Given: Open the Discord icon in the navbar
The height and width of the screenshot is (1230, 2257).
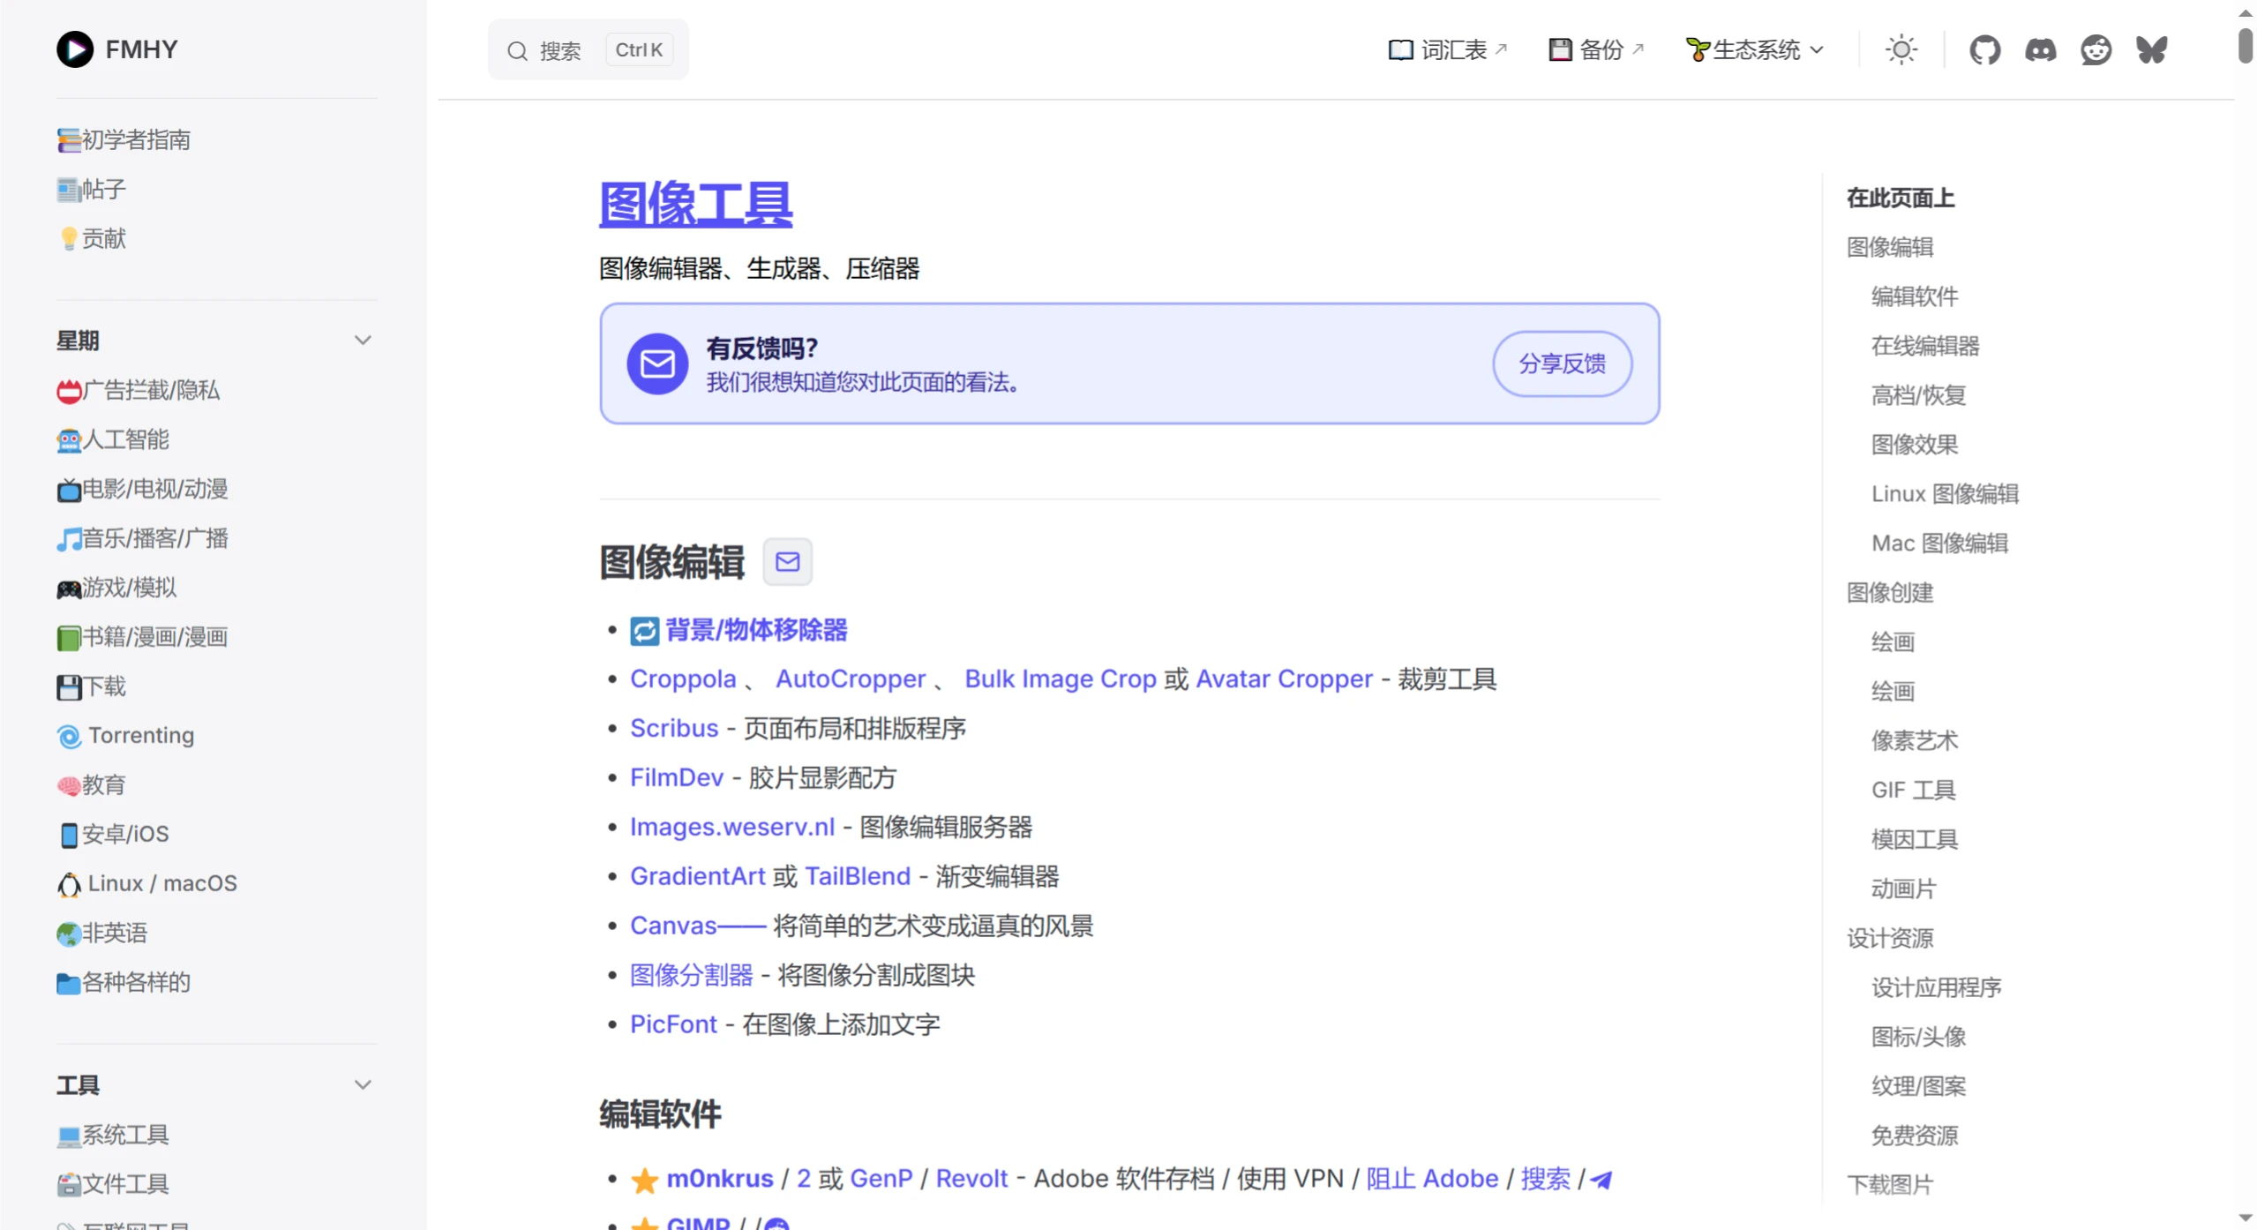Looking at the screenshot, I should tap(2042, 49).
